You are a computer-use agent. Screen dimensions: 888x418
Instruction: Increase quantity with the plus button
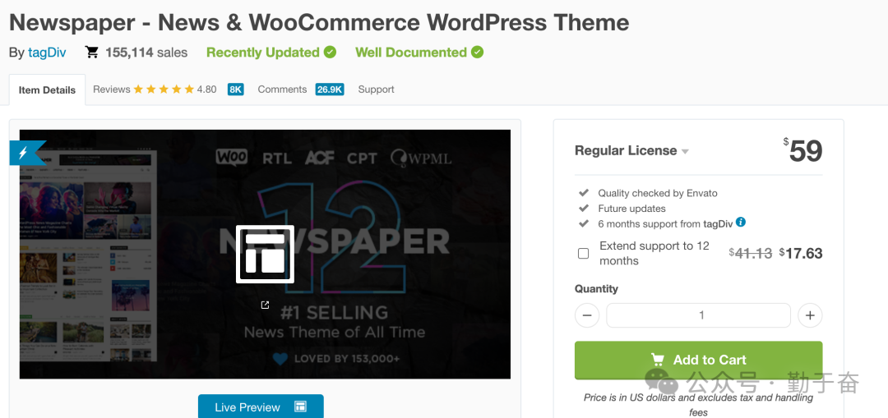coord(810,315)
